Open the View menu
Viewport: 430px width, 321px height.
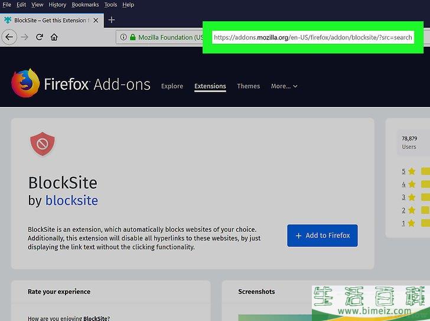pos(37,5)
